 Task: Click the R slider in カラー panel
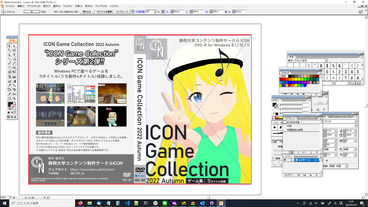[292, 105]
